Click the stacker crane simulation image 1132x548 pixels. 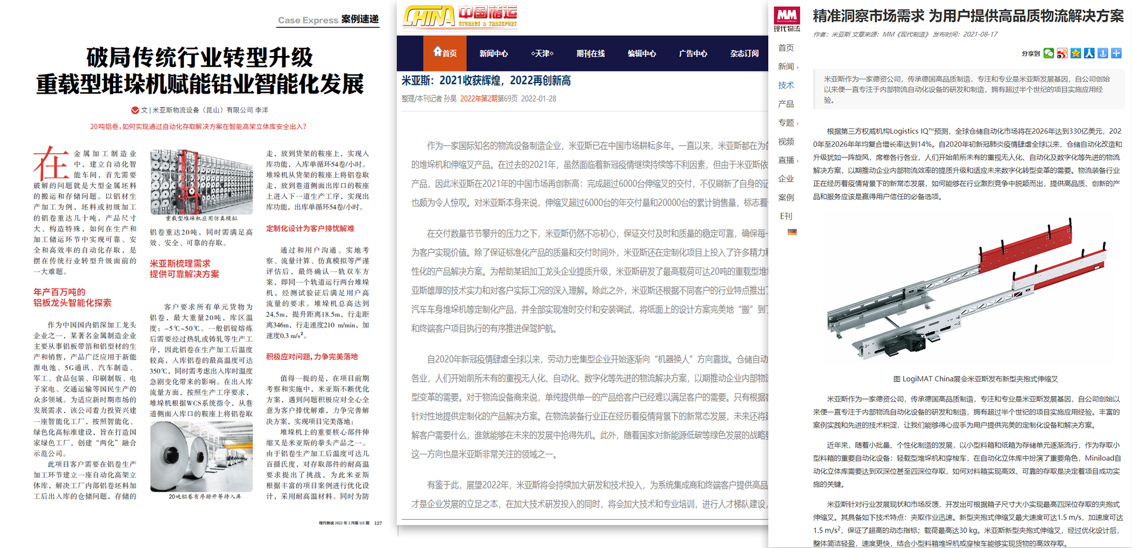point(202,181)
